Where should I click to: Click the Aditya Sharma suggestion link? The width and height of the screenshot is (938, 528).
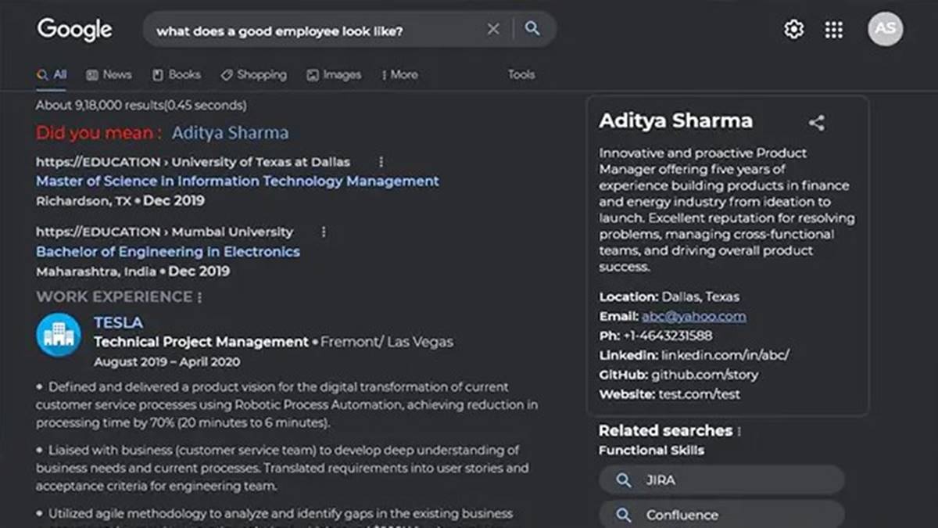pos(230,133)
